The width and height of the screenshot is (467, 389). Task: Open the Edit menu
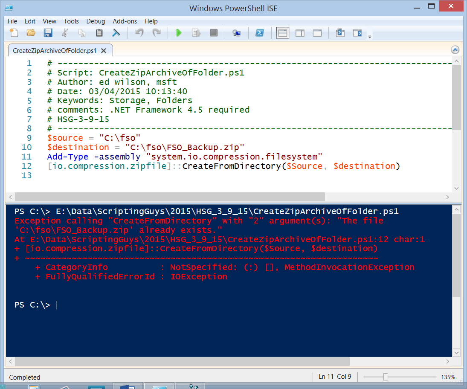tap(30, 21)
